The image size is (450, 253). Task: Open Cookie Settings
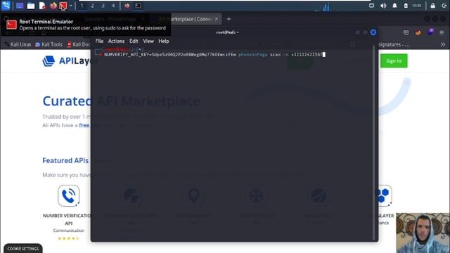[23, 249]
